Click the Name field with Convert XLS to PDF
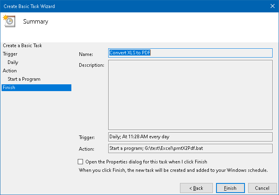The width and height of the screenshot is (279, 195). click(190, 53)
